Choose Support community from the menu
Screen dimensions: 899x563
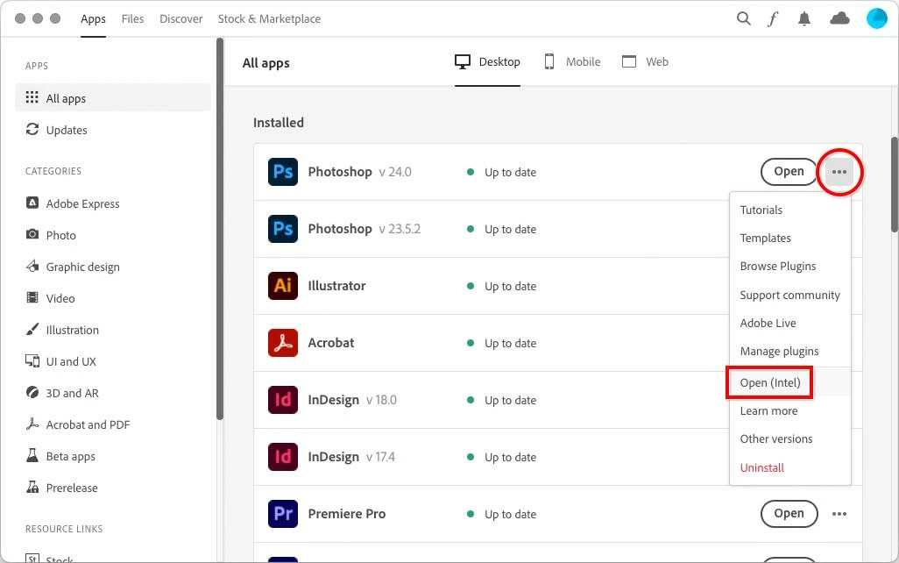(x=790, y=295)
